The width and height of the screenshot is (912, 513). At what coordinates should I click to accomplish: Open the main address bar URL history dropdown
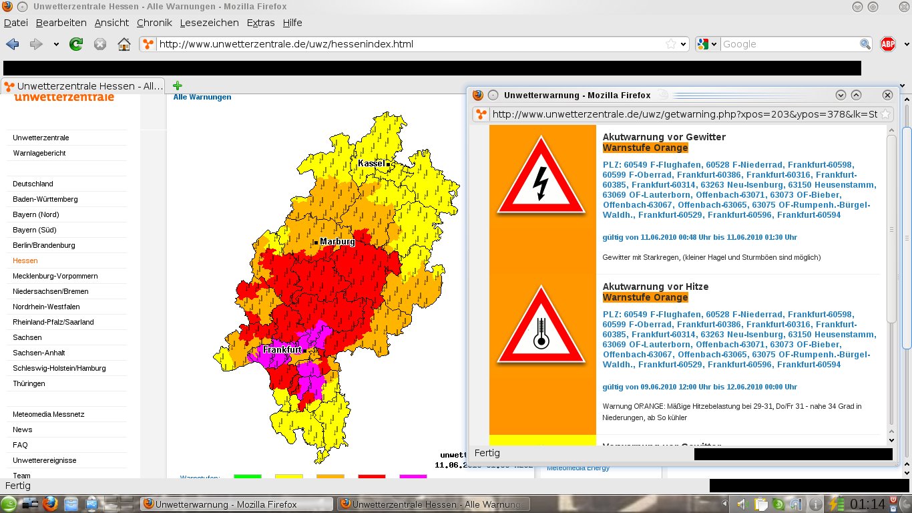click(682, 44)
